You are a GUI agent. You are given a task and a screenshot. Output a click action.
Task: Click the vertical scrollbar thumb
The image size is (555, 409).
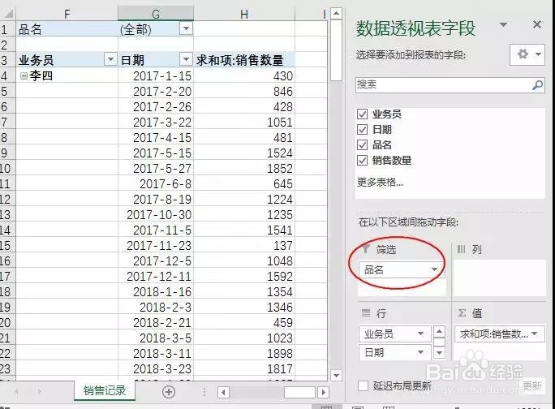click(x=336, y=50)
